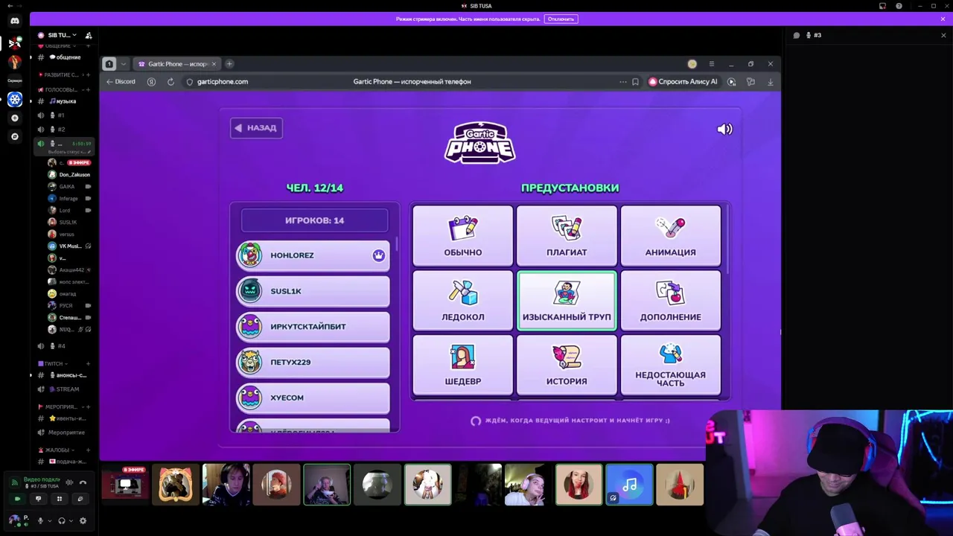
Task: Open microphone input options arrow
Action: click(x=49, y=521)
